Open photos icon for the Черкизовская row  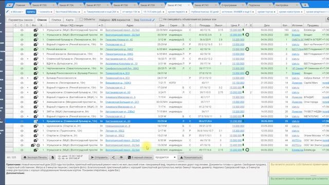[35, 68]
